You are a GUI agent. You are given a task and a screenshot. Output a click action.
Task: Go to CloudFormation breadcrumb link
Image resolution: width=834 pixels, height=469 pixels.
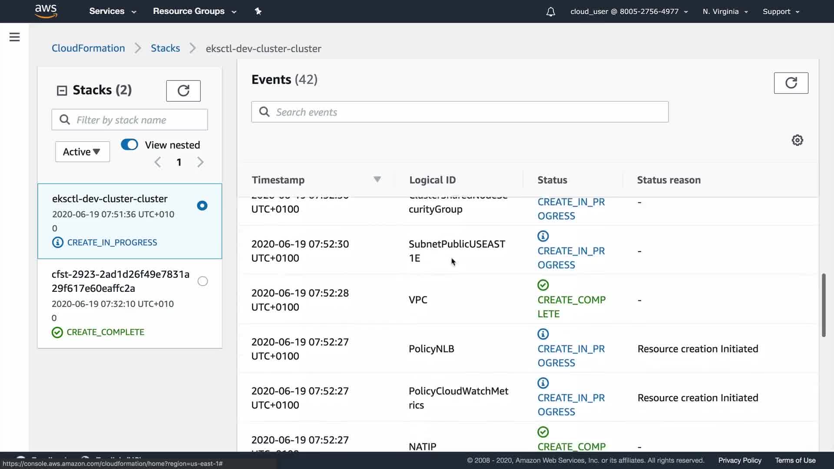pyautogui.click(x=88, y=48)
